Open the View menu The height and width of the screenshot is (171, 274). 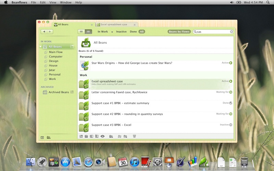click(x=53, y=2)
